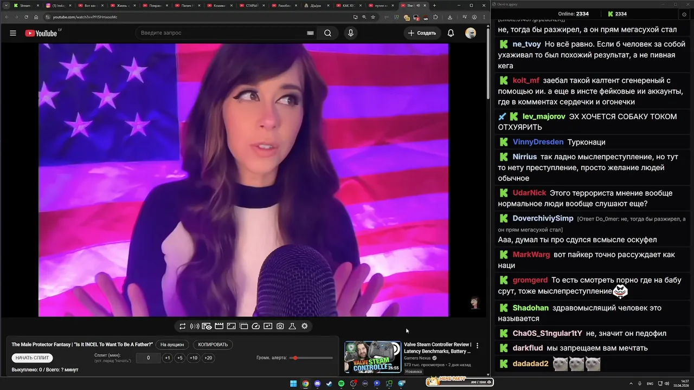Click the clapperboard icon in player toolbar

(x=219, y=326)
